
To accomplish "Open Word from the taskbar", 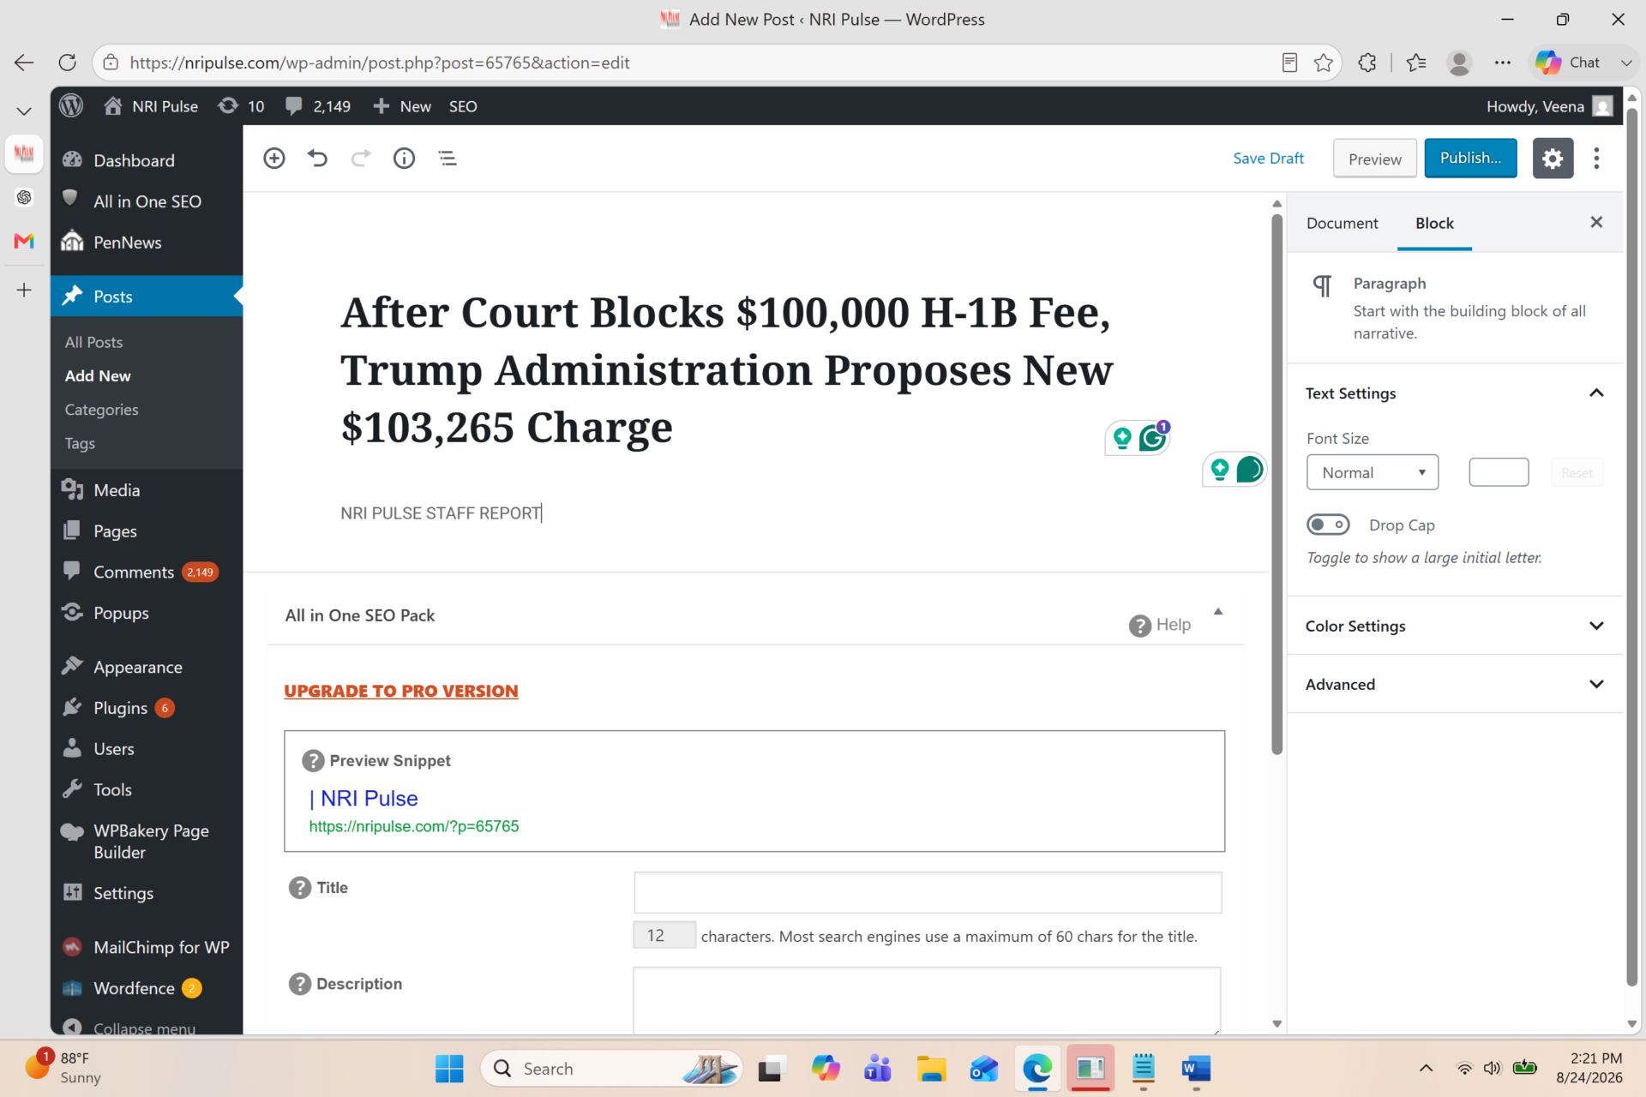I will [x=1196, y=1069].
